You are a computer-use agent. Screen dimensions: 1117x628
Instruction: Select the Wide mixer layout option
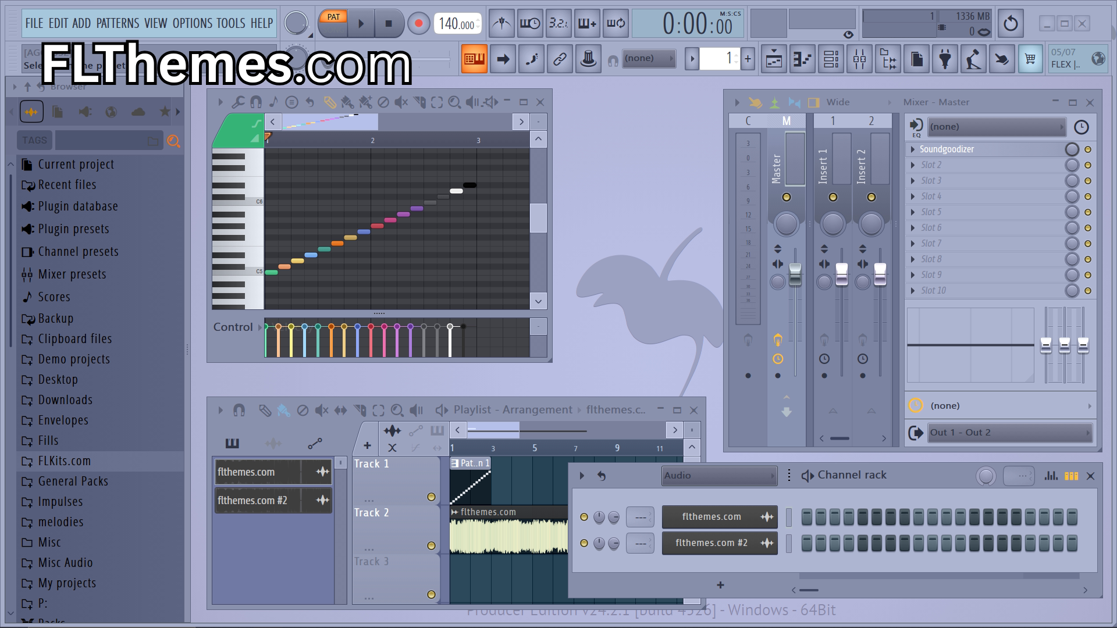coord(838,102)
